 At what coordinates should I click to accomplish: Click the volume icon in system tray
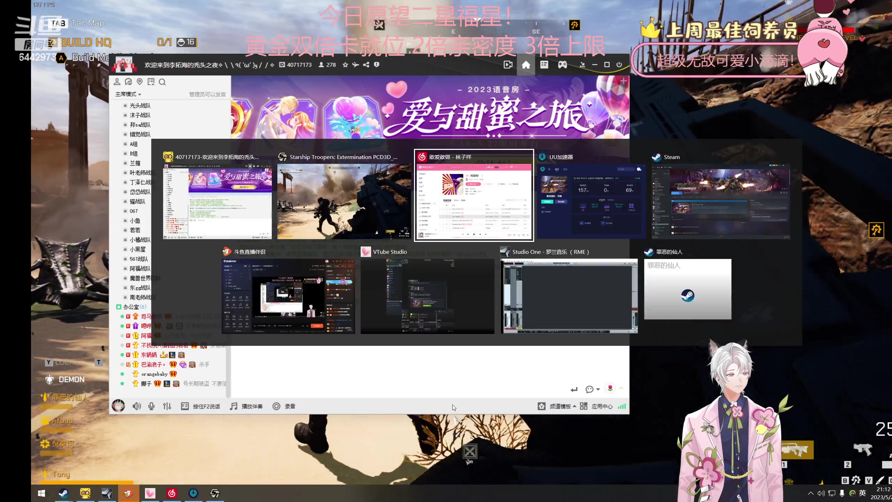[821, 493]
